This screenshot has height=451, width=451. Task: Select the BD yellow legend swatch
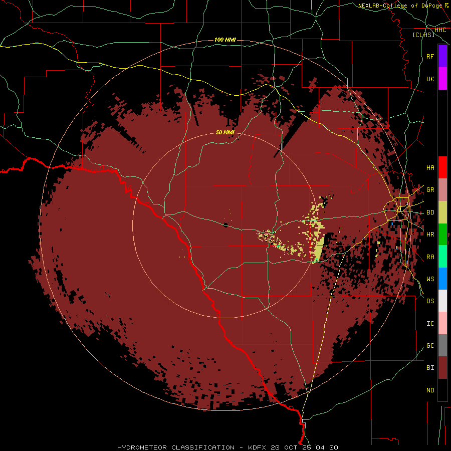click(x=442, y=212)
